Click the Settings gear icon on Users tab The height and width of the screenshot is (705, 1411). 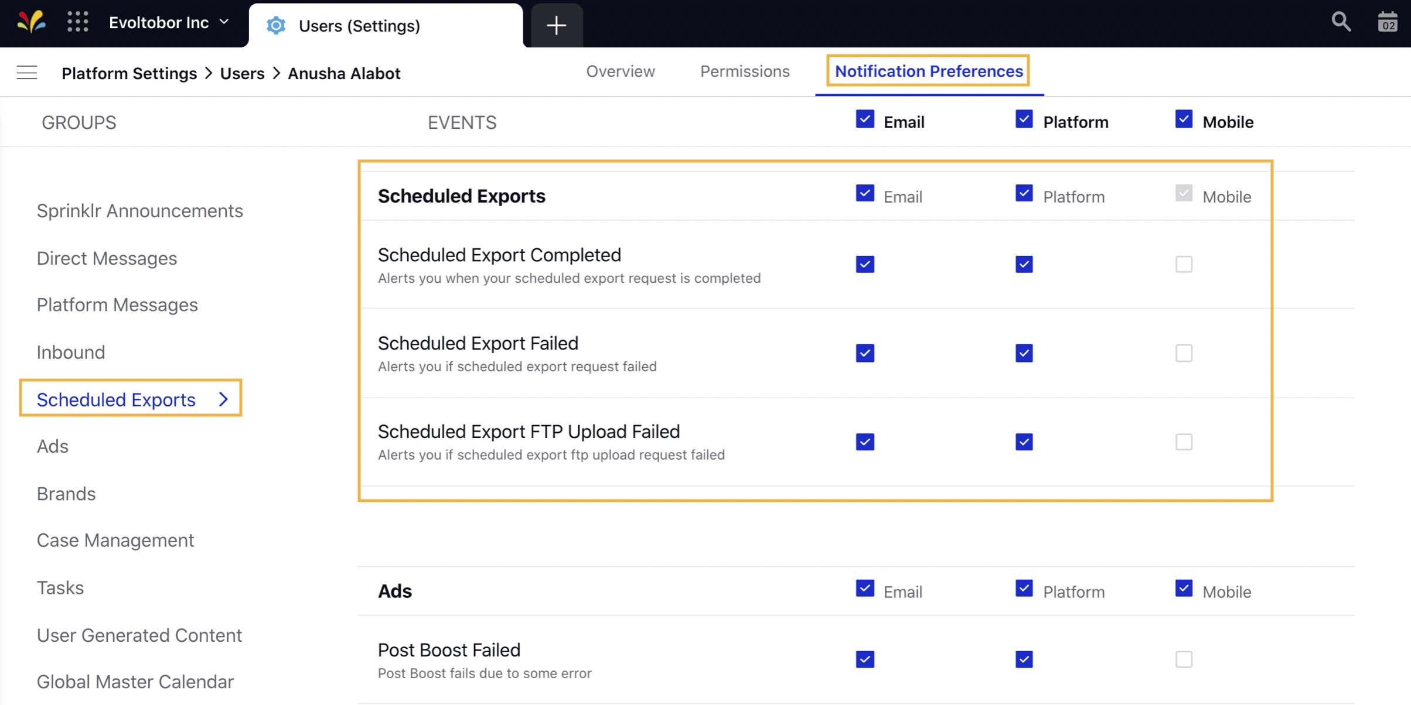[x=277, y=25]
